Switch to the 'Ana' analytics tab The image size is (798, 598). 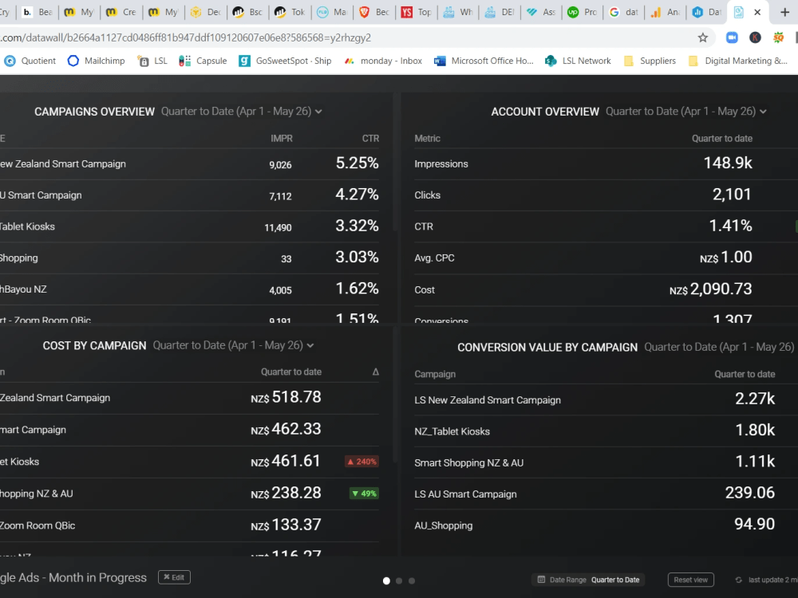tap(666, 12)
